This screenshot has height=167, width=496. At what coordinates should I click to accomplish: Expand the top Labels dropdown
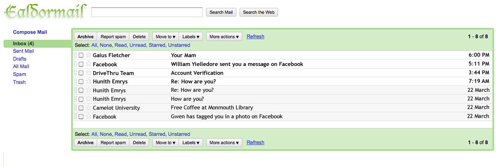point(191,37)
